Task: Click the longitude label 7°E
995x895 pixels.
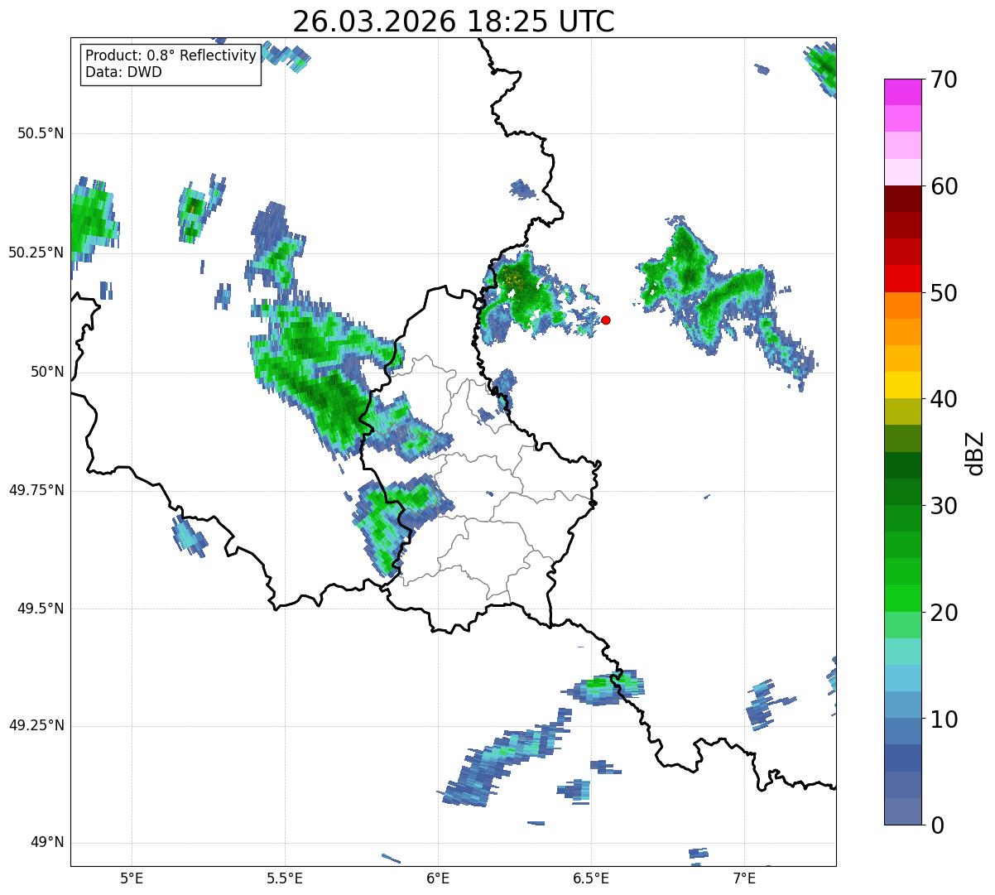Action: [744, 878]
